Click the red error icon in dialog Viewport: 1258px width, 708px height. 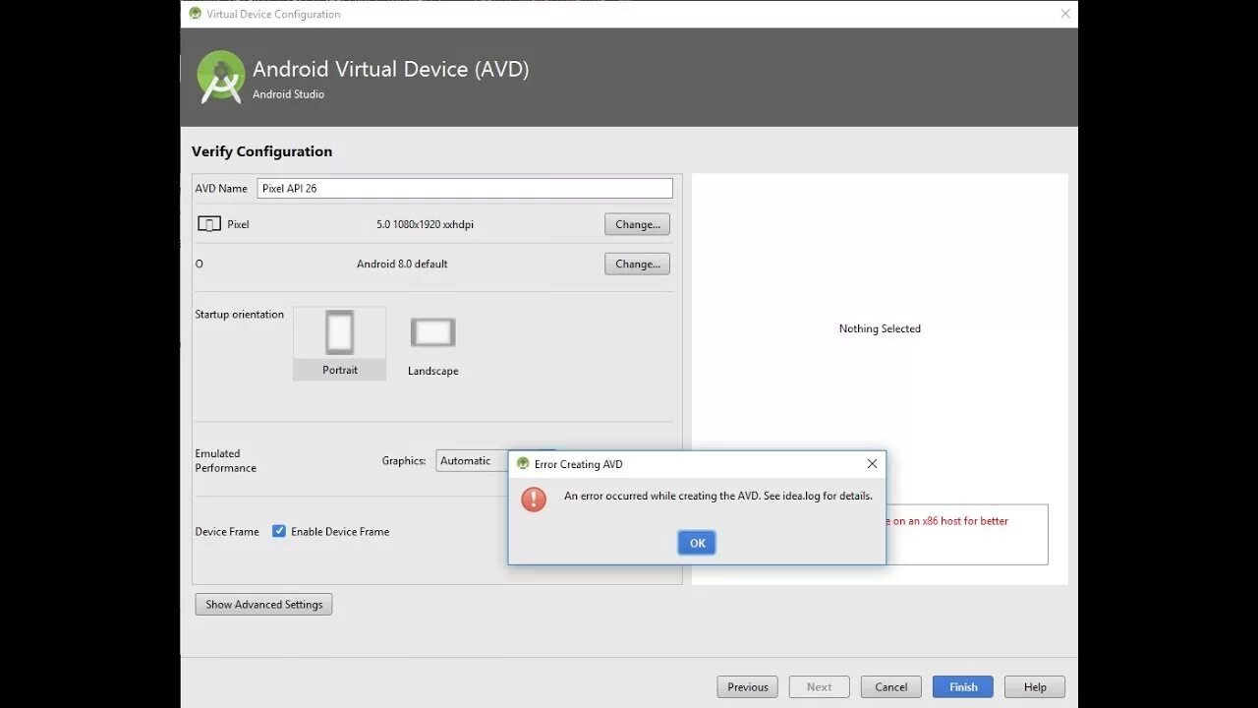click(534, 499)
